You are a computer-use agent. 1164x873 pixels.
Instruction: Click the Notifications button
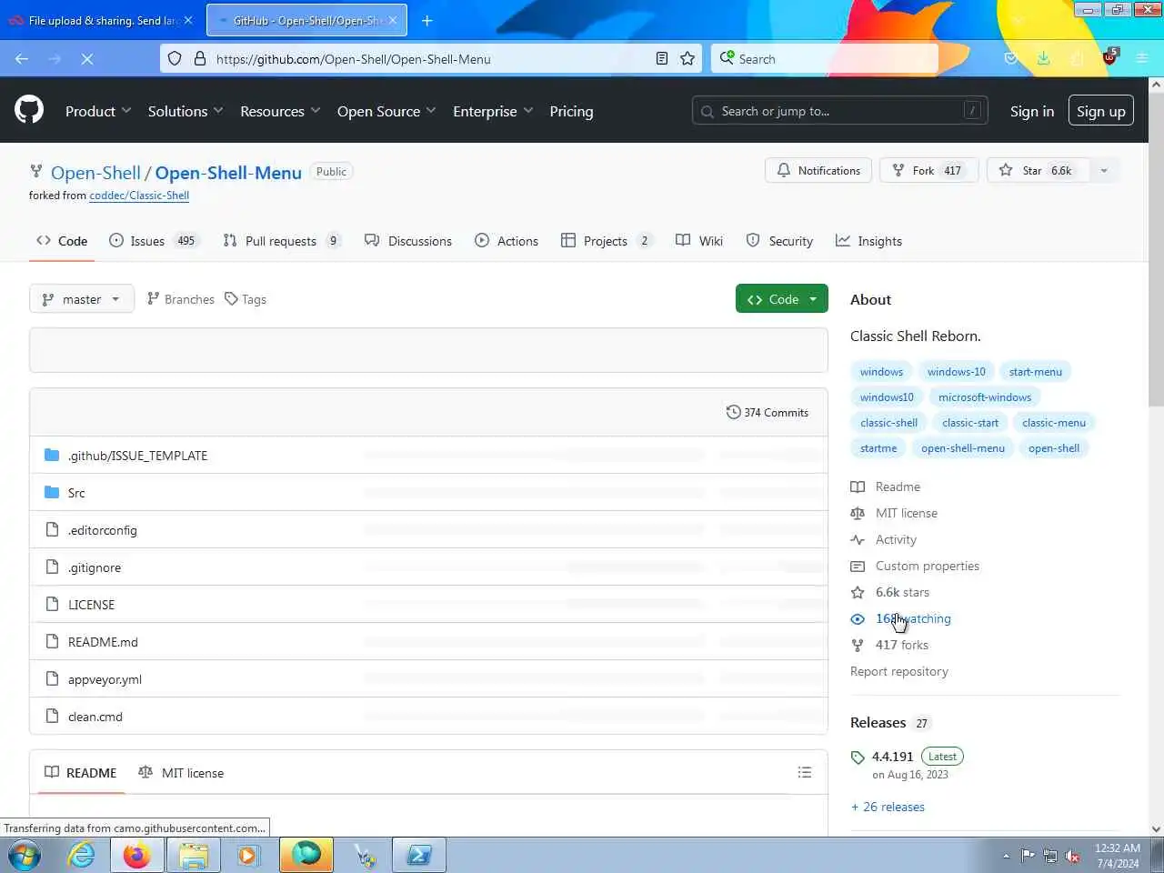[x=818, y=170]
